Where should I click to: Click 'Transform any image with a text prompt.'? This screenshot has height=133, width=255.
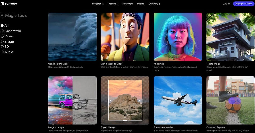[68, 131]
